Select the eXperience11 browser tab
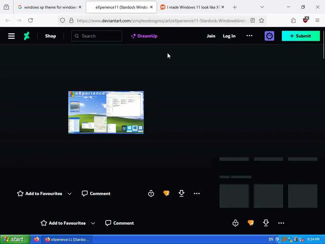 (x=122, y=7)
